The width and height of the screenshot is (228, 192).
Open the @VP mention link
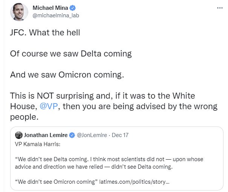tap(48, 106)
